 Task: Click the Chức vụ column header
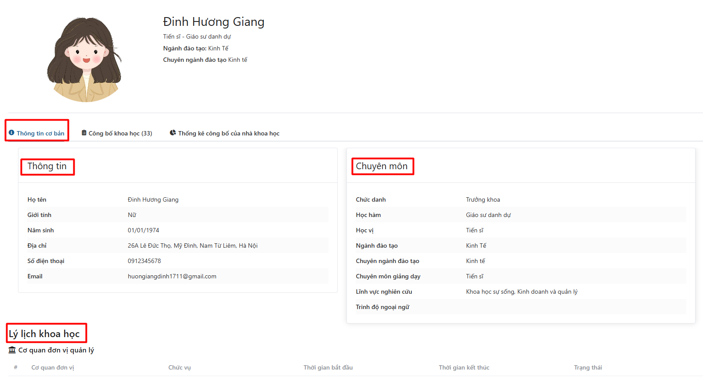click(x=179, y=367)
